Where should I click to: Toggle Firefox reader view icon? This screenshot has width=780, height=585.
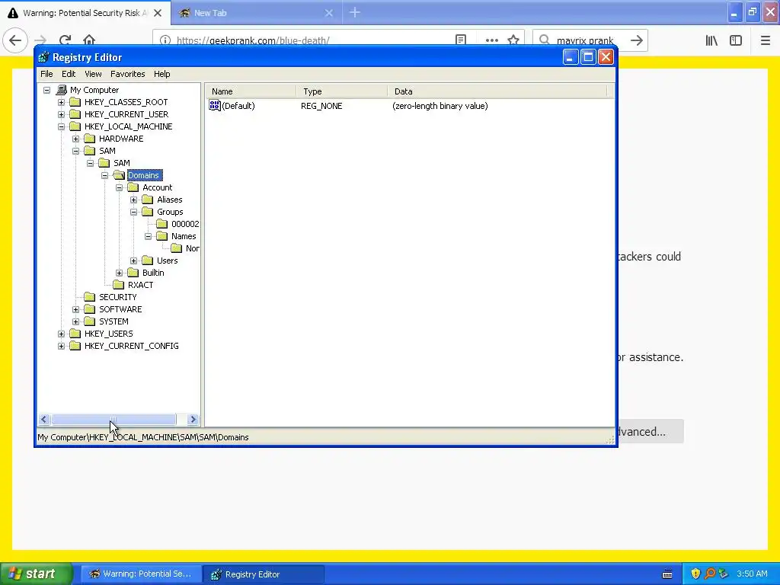click(x=461, y=40)
